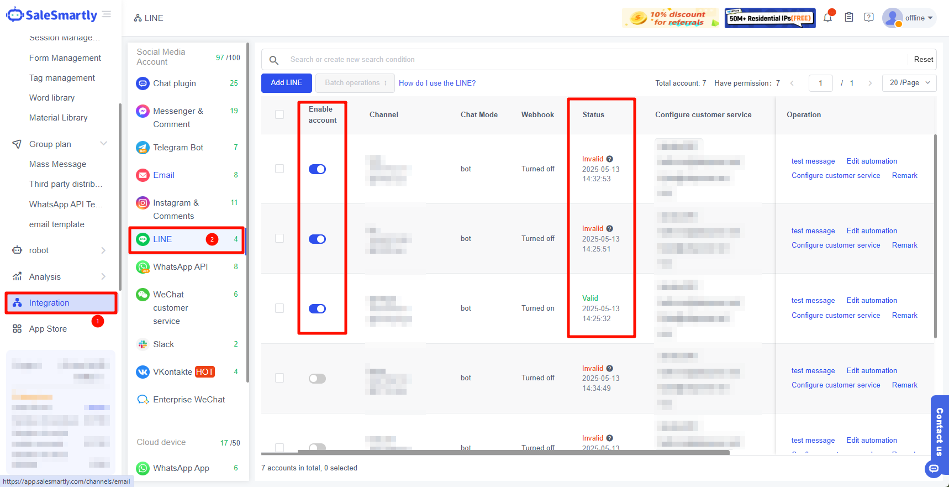Screen dimensions: 949x487
Task: Select the WhatsApp App device icon
Action: 143,468
